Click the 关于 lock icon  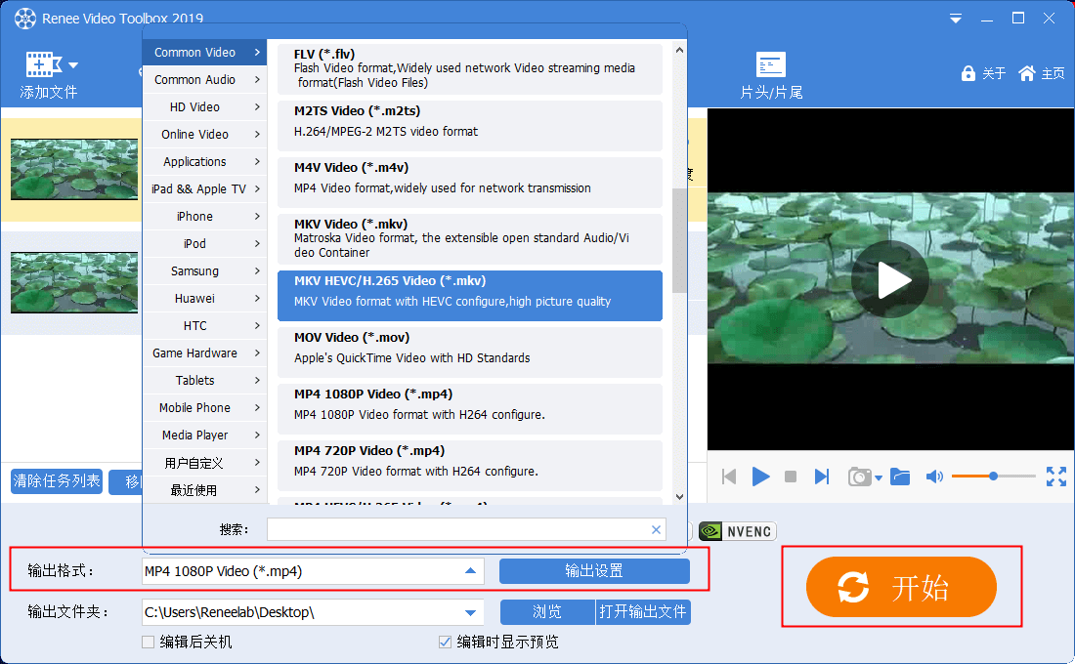(x=967, y=73)
